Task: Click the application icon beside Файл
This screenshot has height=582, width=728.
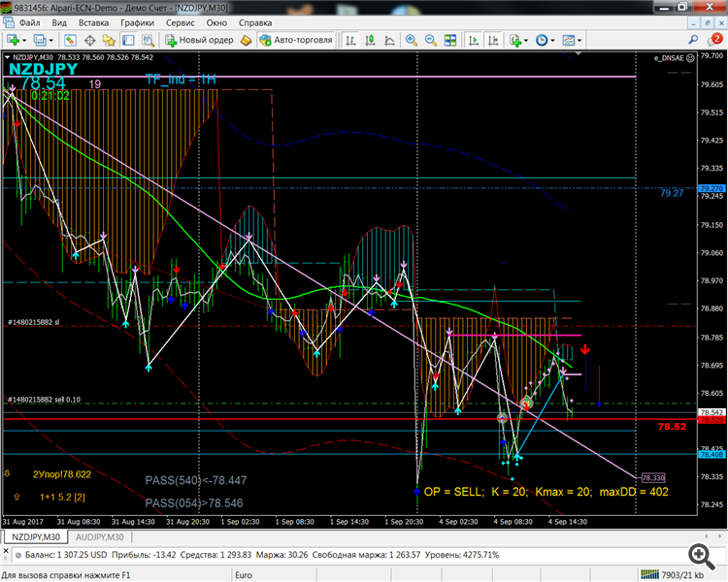Action: 9,22
